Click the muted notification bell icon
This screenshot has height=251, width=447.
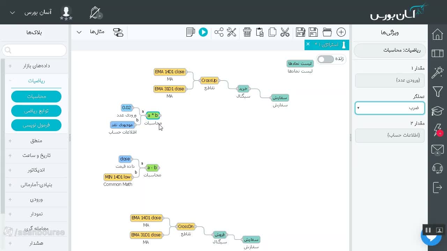click(95, 13)
